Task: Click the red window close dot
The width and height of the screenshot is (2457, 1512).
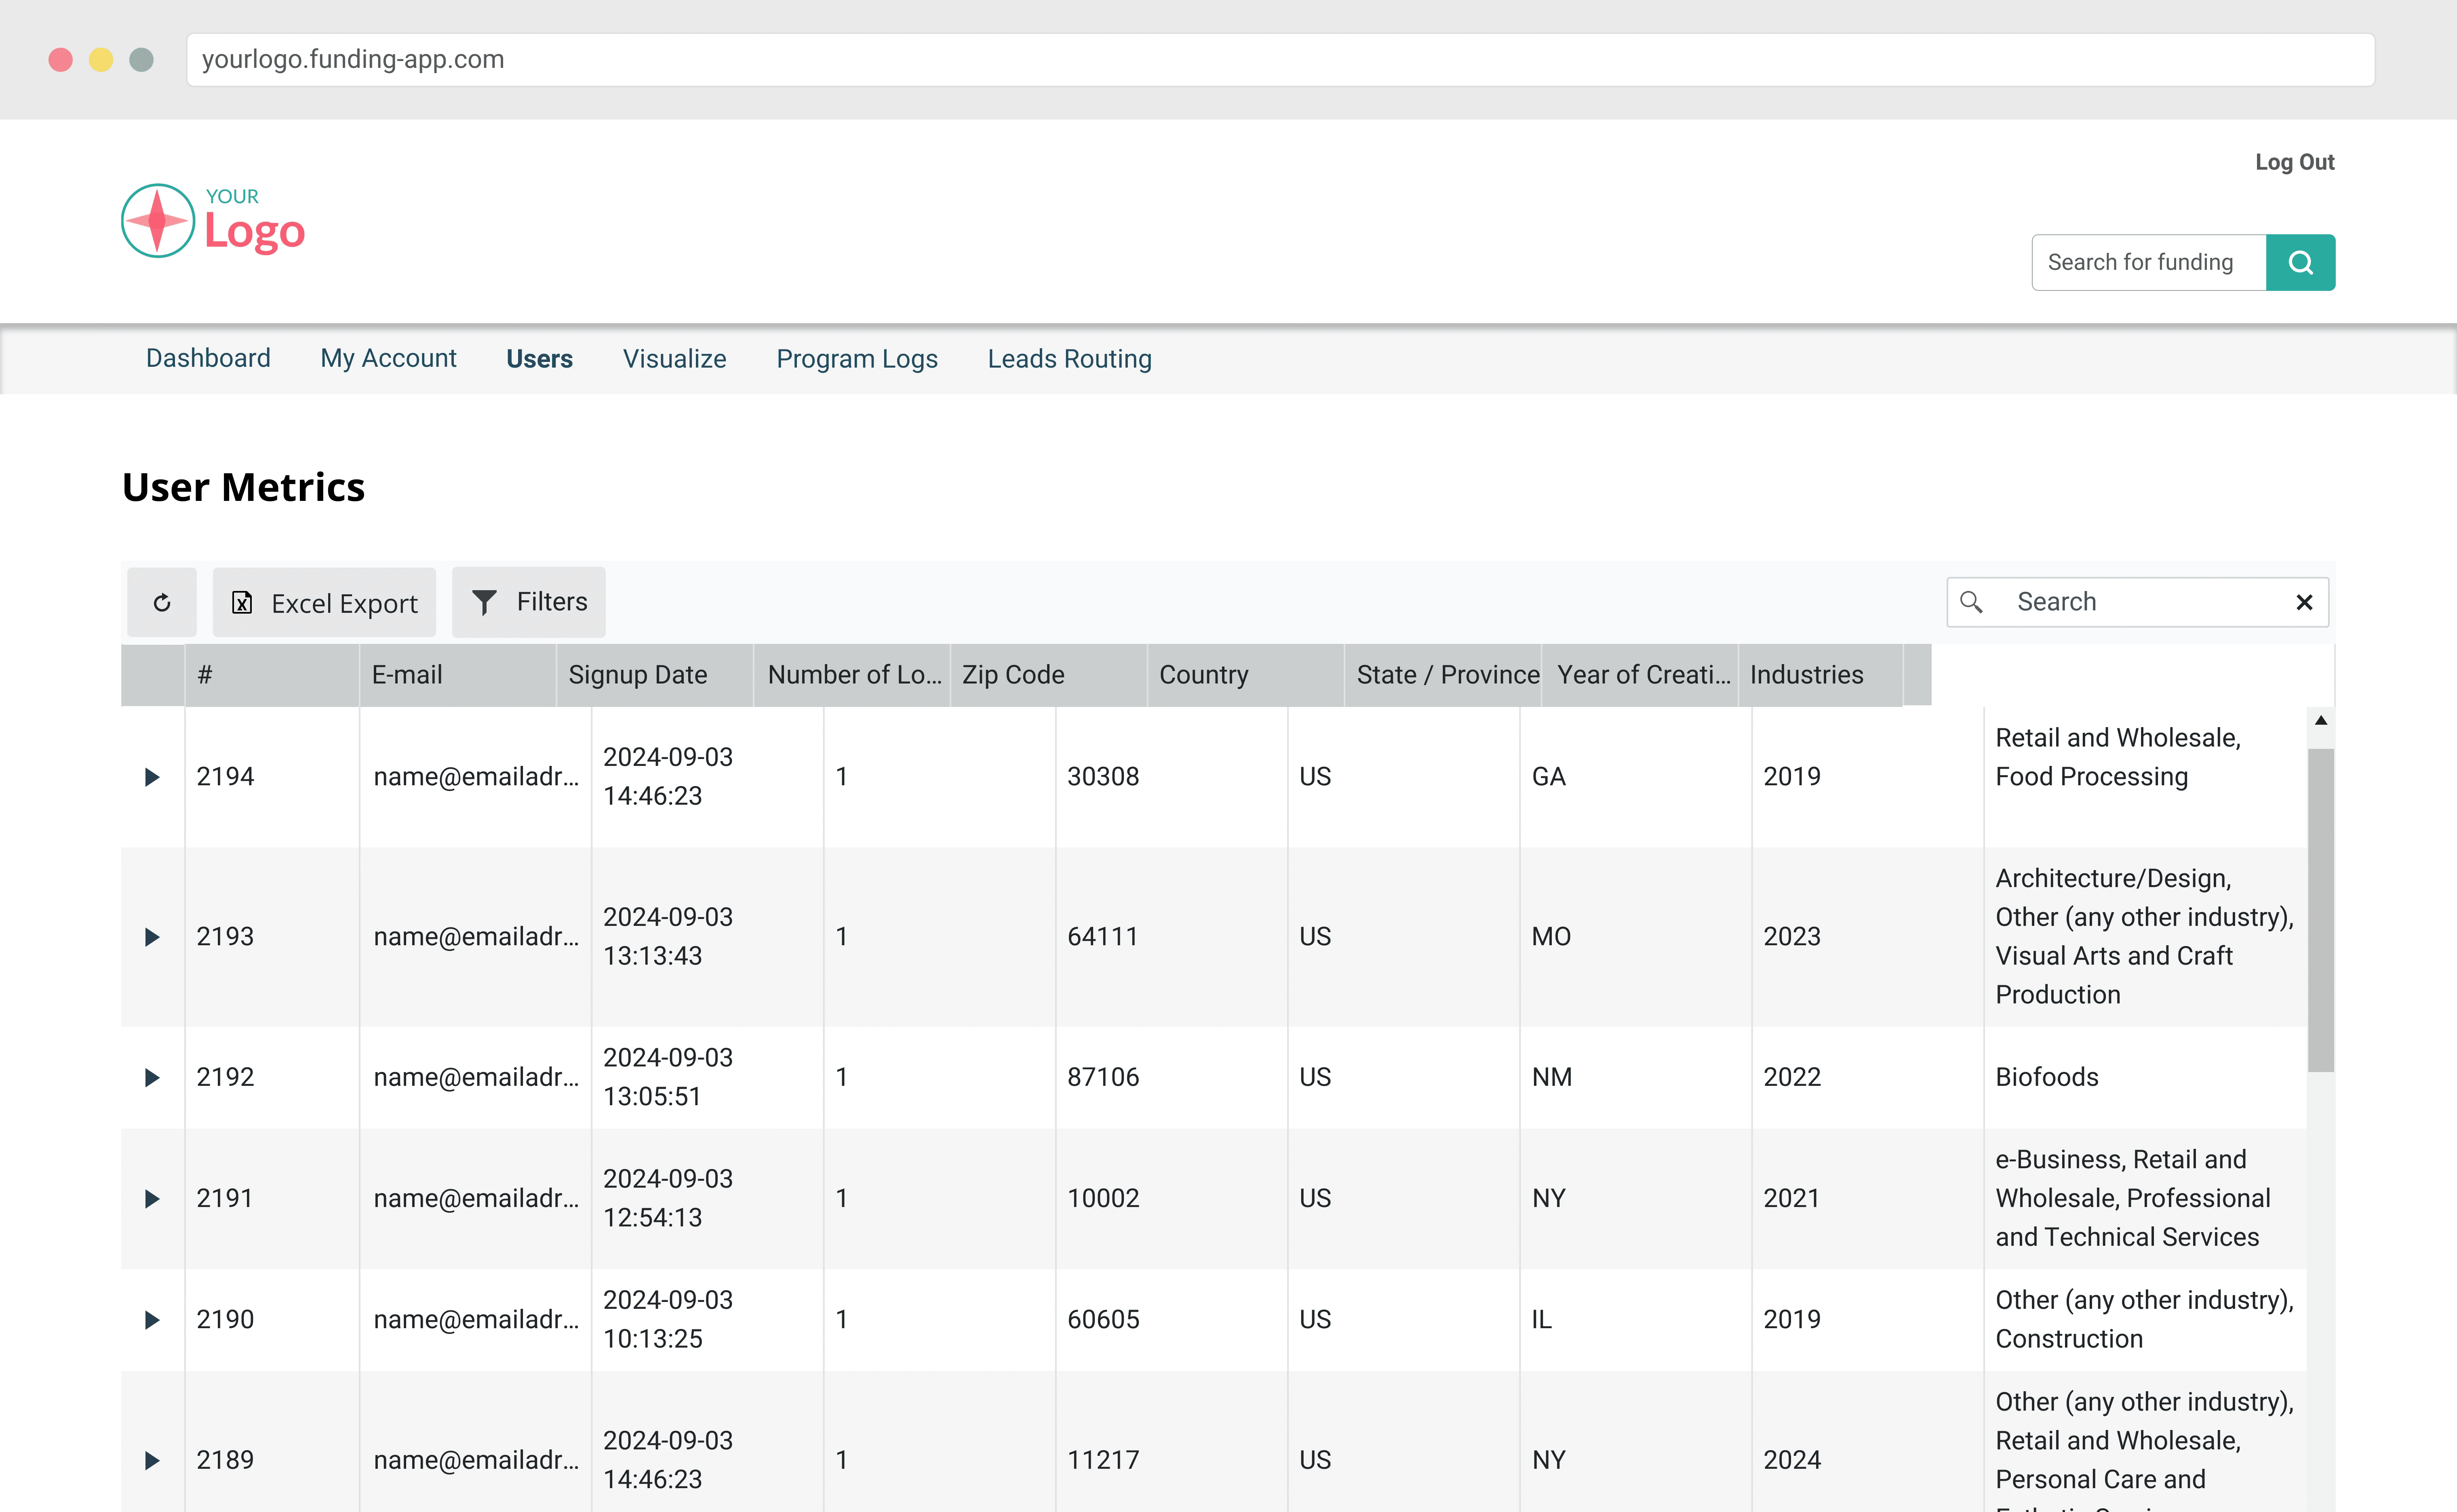Action: pyautogui.click(x=61, y=60)
